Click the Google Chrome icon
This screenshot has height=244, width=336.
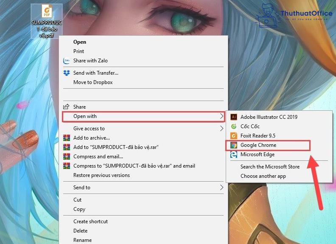pyautogui.click(x=233, y=145)
